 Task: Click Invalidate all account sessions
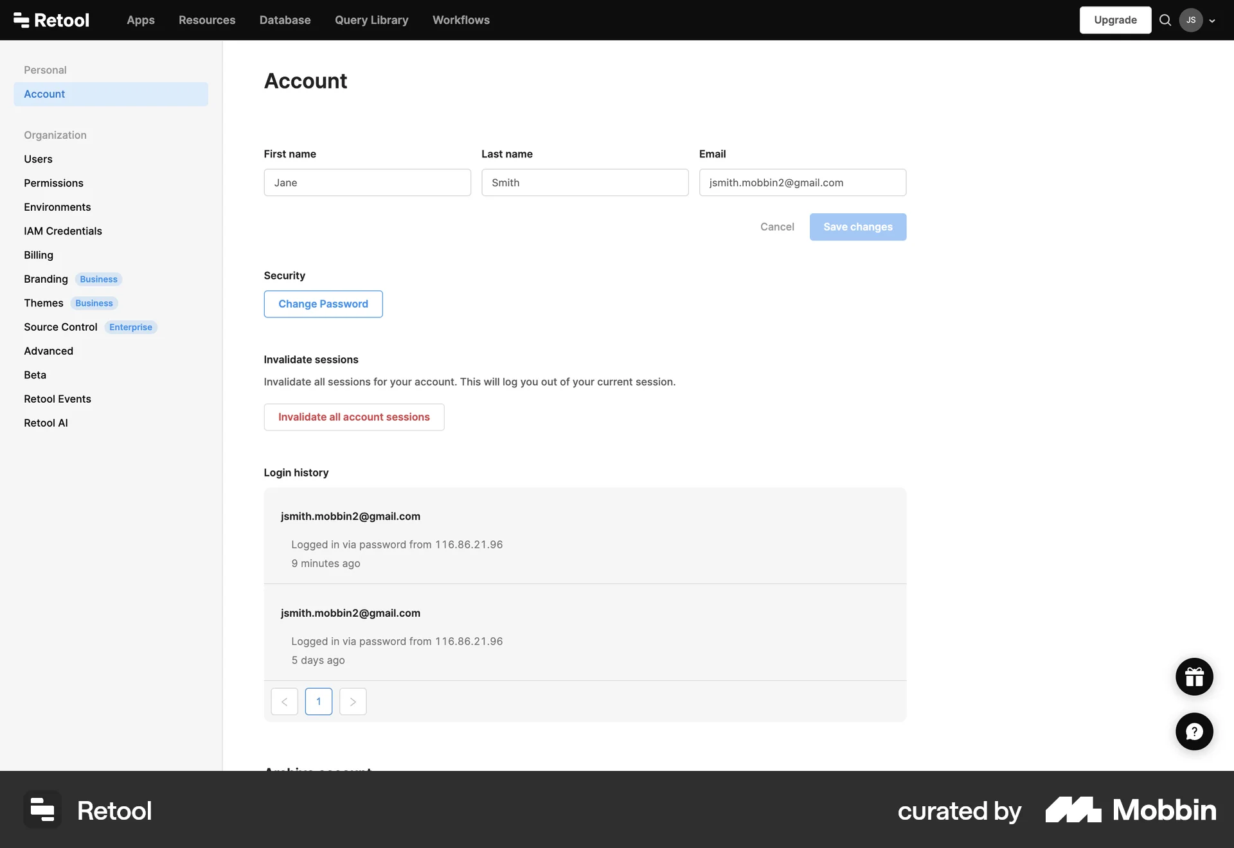354,417
